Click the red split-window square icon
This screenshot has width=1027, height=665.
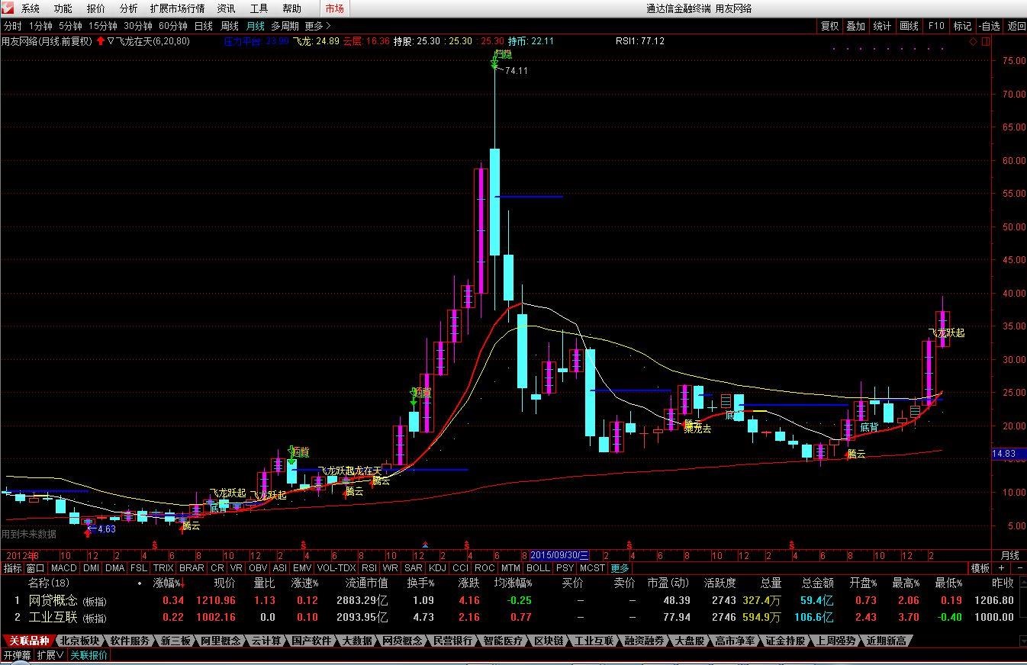pos(984,41)
